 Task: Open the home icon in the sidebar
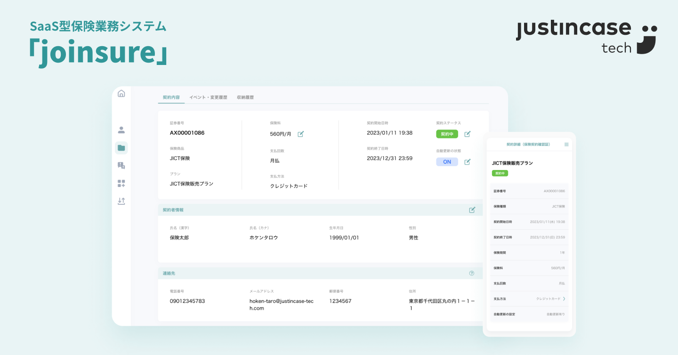[x=121, y=93]
